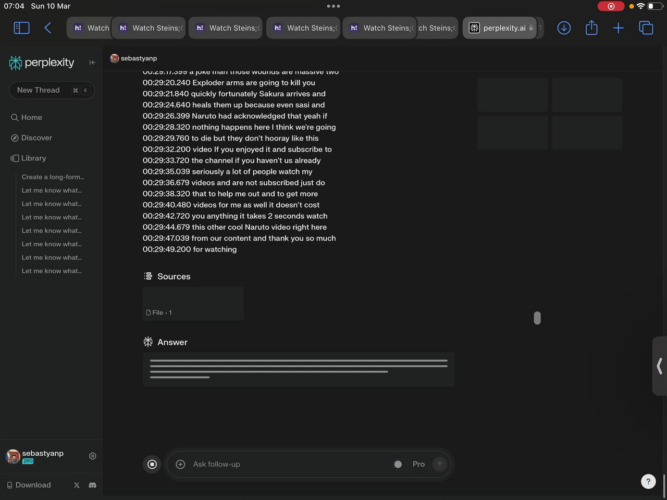667x500 pixels.
Task: Add a new tab with plus icon
Action: [618, 28]
